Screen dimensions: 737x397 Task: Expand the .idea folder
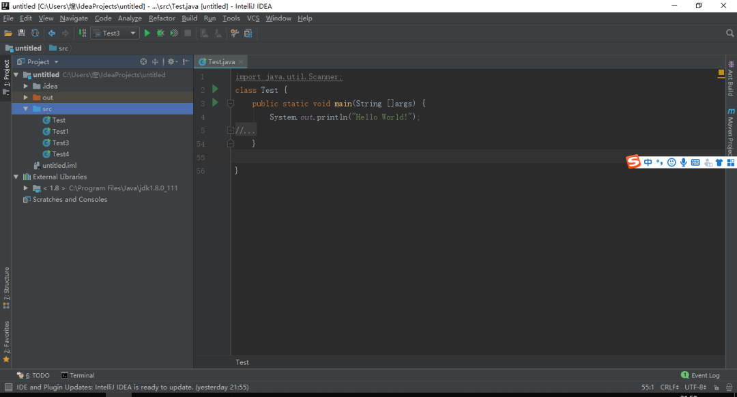pos(26,86)
